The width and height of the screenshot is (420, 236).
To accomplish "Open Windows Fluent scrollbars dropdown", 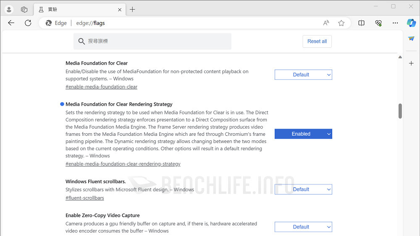I will 303,189.
